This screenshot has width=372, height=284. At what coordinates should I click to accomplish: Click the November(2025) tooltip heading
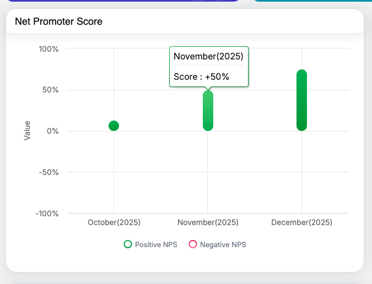208,56
